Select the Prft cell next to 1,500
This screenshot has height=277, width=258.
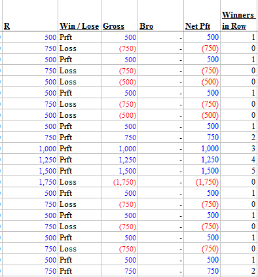(79, 171)
